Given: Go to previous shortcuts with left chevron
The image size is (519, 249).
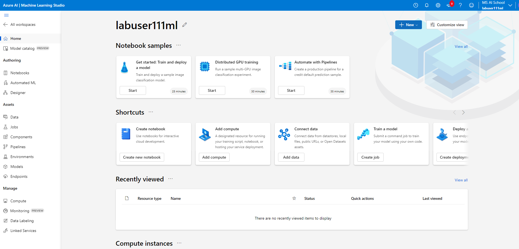Looking at the screenshot, I should (x=454, y=112).
